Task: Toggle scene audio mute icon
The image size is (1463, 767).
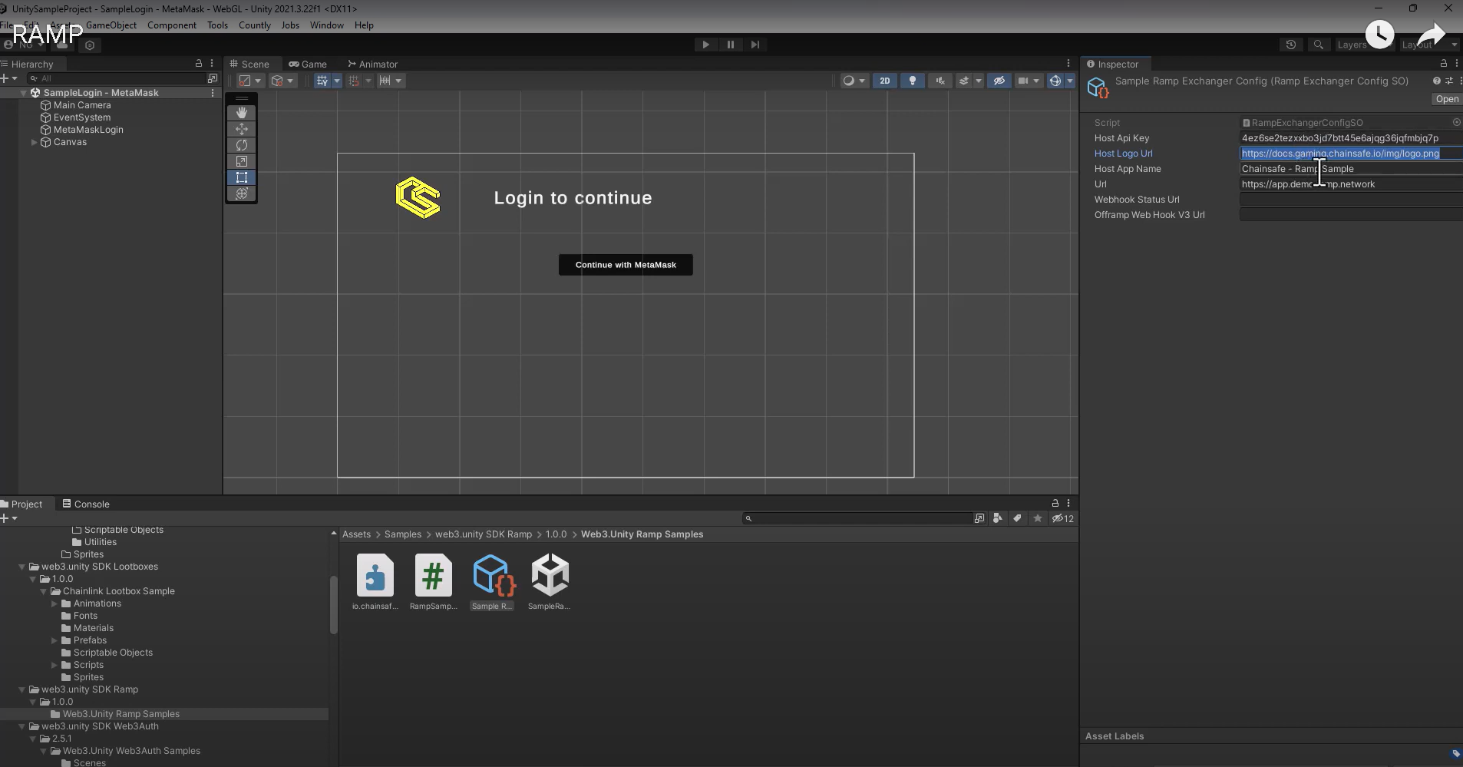Action: (x=940, y=81)
